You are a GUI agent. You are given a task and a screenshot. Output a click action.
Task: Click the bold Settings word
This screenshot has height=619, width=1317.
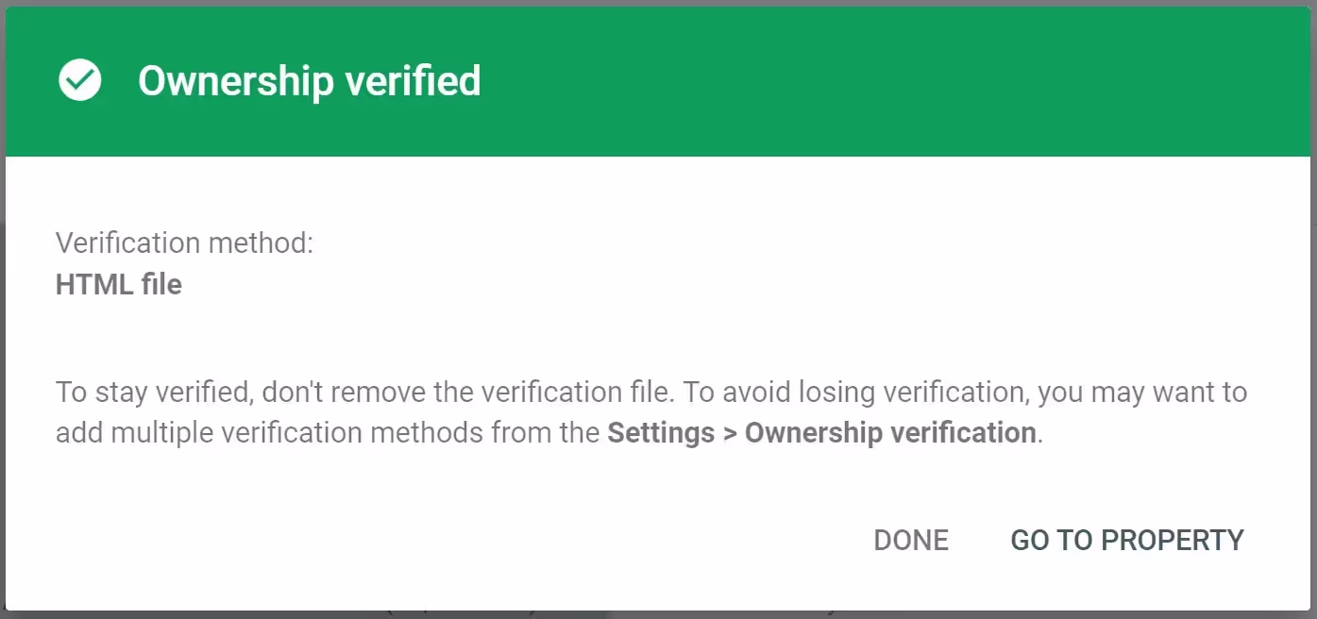click(661, 433)
